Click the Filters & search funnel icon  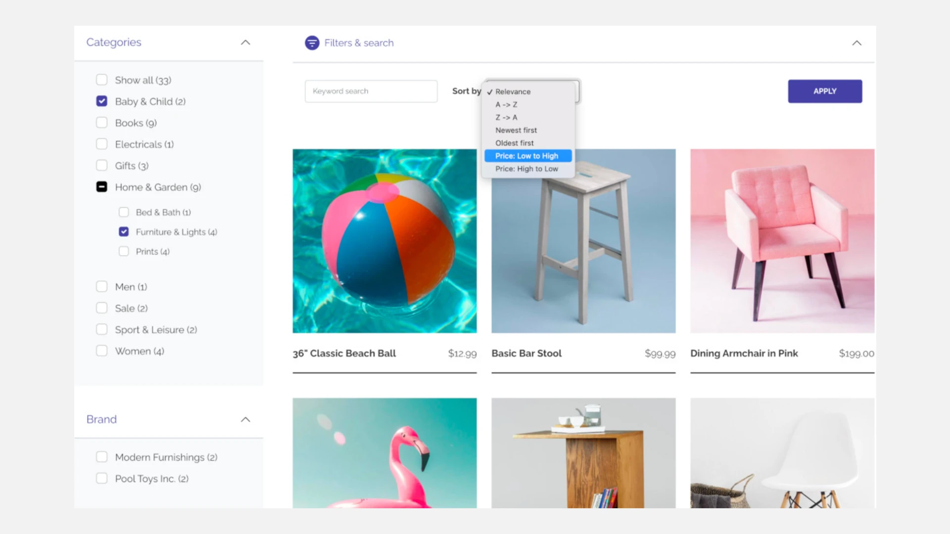click(312, 43)
